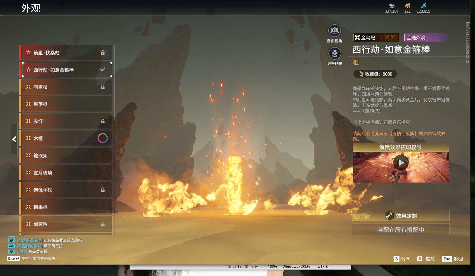This screenshot has height=276, width=475.
Task: Click the lock icon on 鸣霄杖
Action: click(x=103, y=87)
